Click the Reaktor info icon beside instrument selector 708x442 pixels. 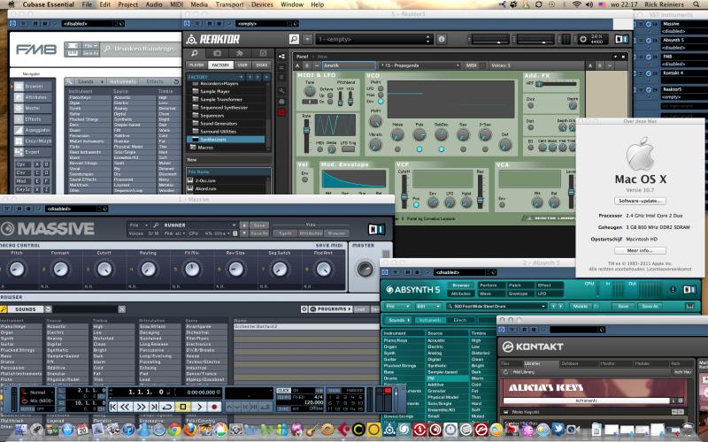441,39
